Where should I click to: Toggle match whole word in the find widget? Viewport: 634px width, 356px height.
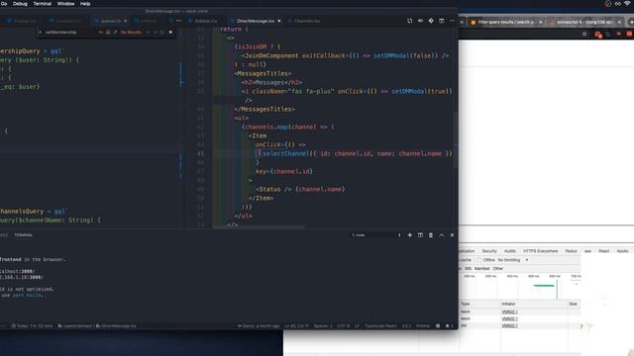[x=108, y=33]
